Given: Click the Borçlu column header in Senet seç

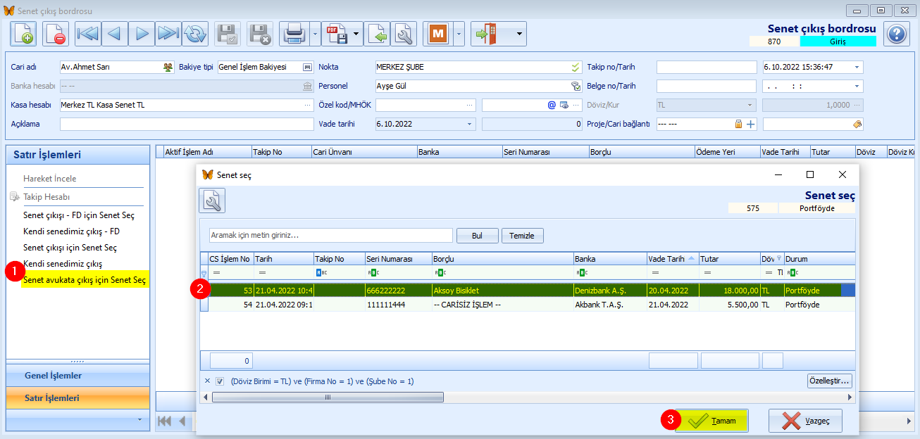Looking at the screenshot, I should [502, 259].
